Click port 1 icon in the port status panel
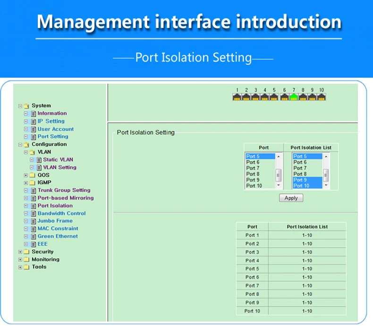This screenshot has height=331, width=373. coord(237,97)
